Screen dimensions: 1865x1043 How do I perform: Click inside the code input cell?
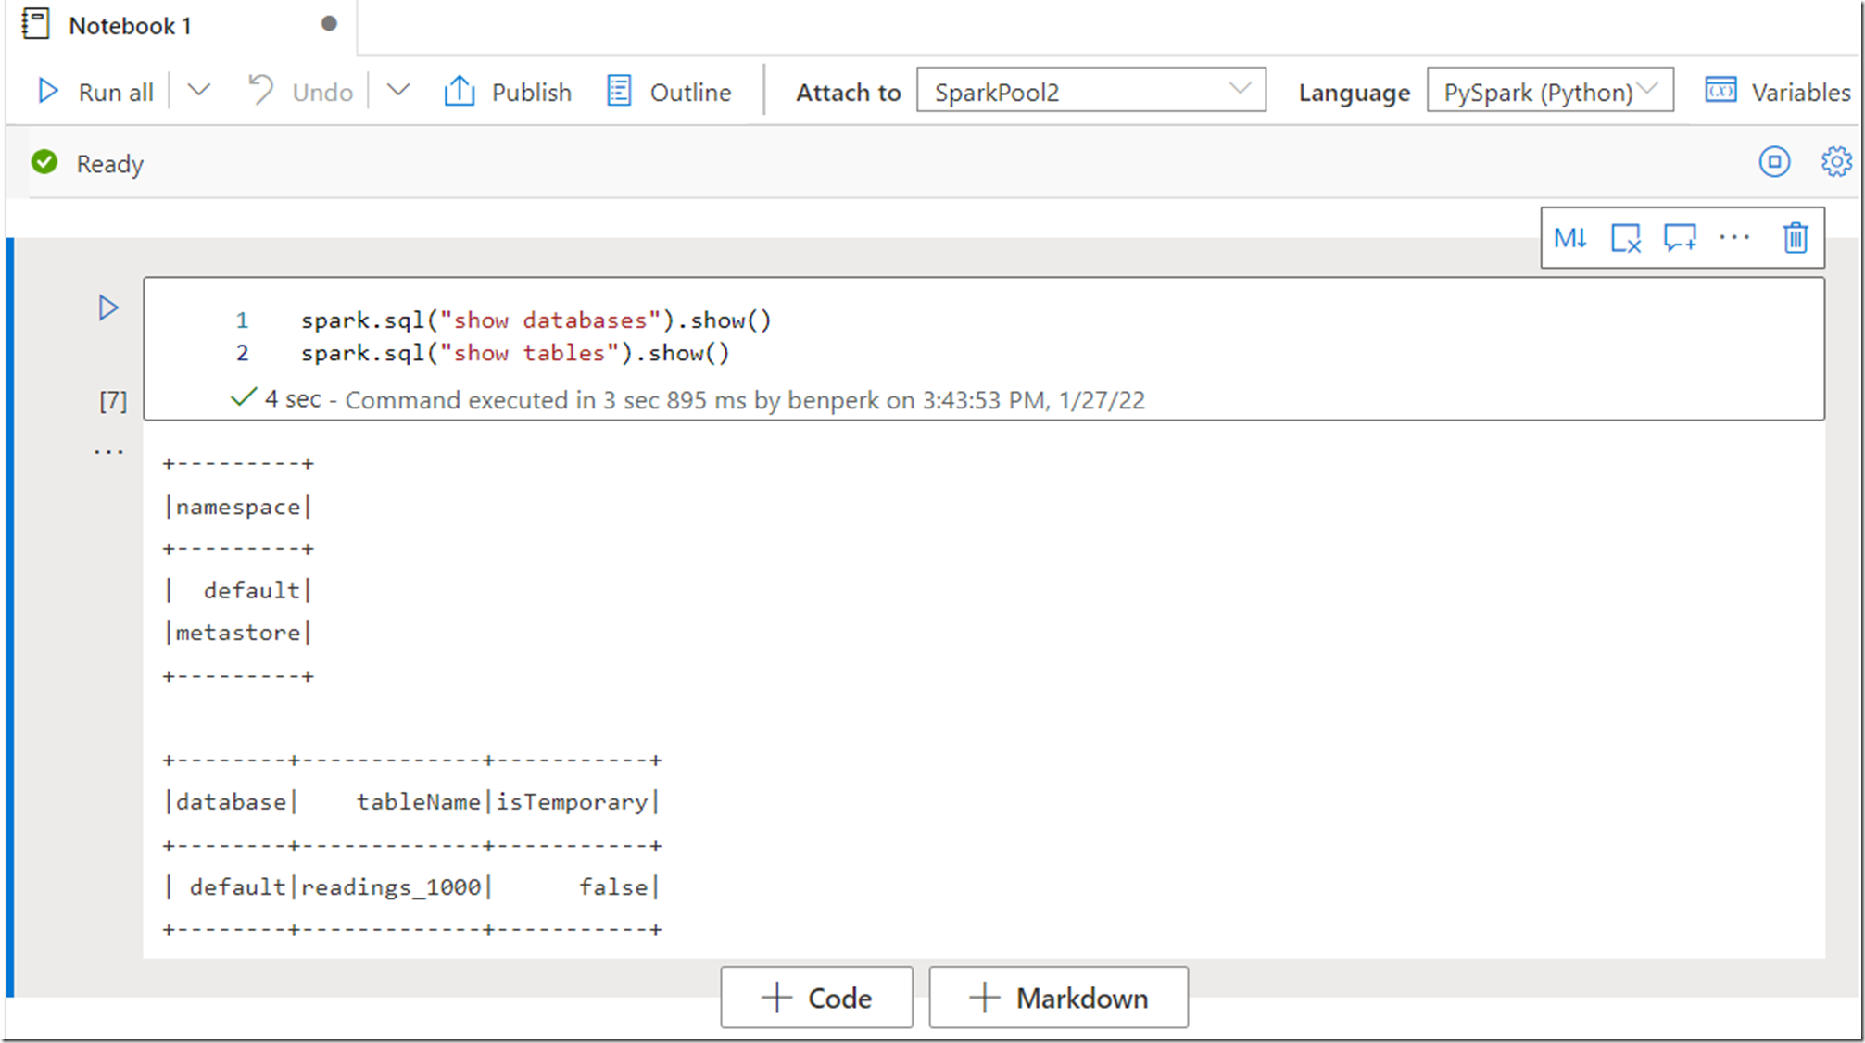(x=974, y=335)
